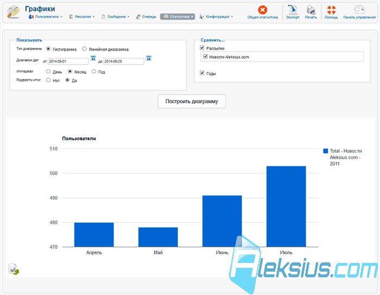Click the blue legend swatch for Total

coord(326,151)
